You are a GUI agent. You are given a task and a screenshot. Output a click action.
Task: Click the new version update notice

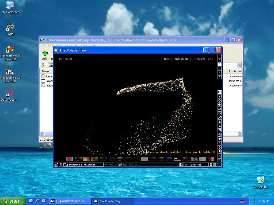coord(179,152)
